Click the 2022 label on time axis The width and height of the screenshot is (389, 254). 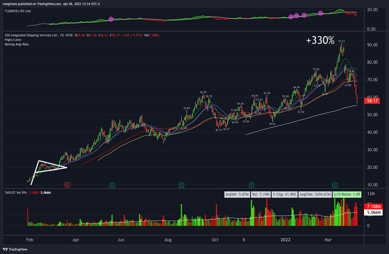point(285,240)
